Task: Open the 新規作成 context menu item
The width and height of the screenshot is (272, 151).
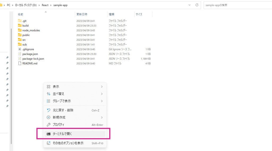Action: 75,117
